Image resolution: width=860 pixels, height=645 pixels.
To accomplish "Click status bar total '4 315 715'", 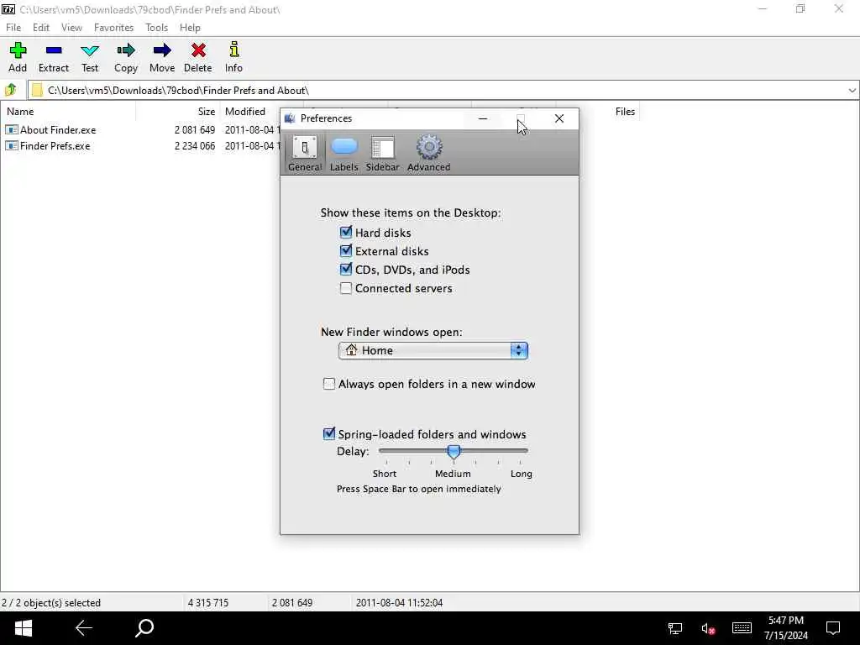I will pyautogui.click(x=208, y=603).
